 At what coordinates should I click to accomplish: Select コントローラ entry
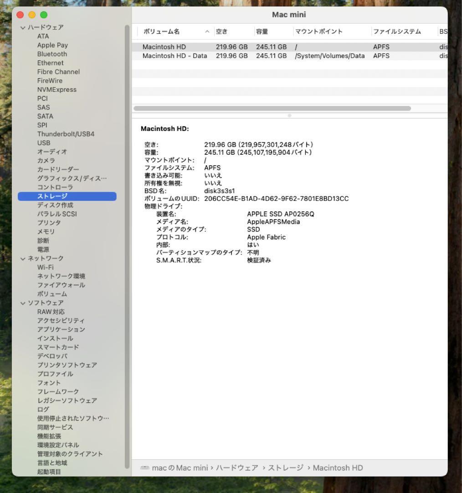click(55, 187)
